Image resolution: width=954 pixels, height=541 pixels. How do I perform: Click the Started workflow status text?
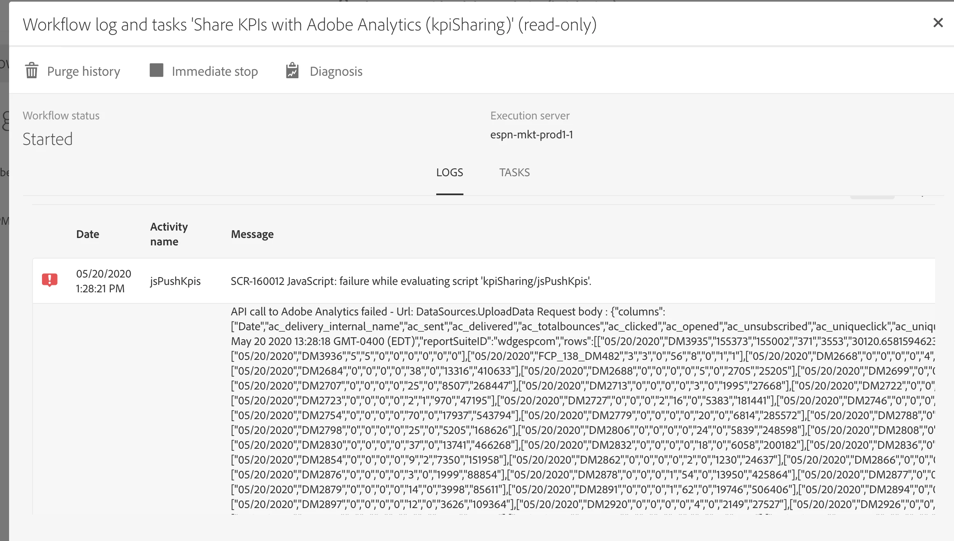pos(48,139)
